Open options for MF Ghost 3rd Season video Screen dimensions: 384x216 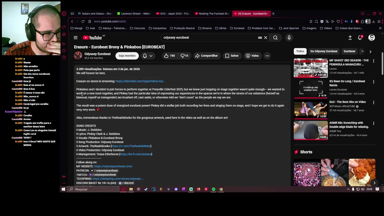[373, 61]
